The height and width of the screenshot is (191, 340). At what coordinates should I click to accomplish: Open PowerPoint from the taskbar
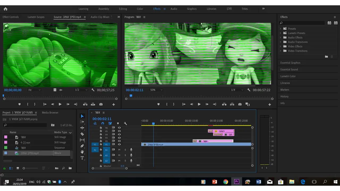click(x=215, y=182)
